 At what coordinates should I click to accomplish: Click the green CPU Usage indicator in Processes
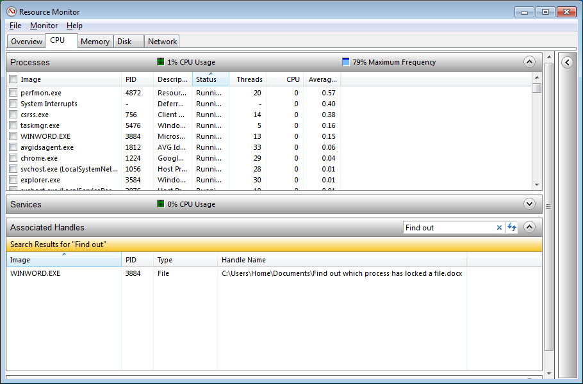pyautogui.click(x=161, y=61)
